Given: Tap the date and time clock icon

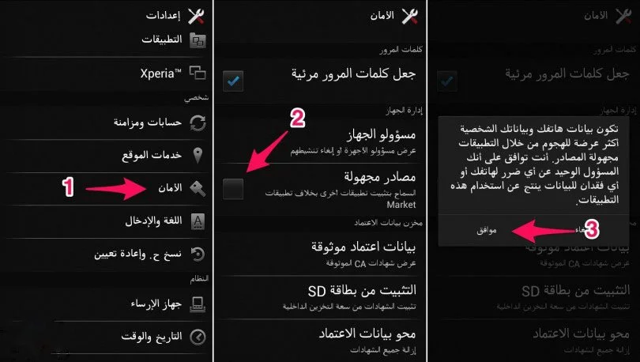Looking at the screenshot, I should [x=198, y=337].
